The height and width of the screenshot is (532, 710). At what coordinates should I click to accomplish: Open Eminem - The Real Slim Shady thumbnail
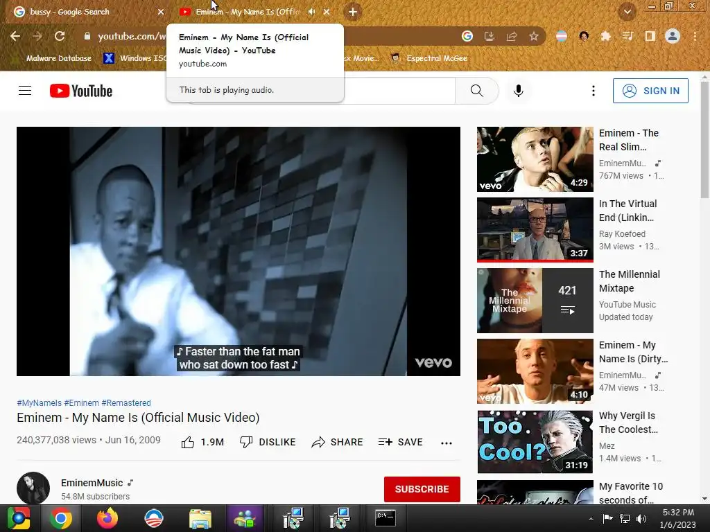(x=535, y=159)
